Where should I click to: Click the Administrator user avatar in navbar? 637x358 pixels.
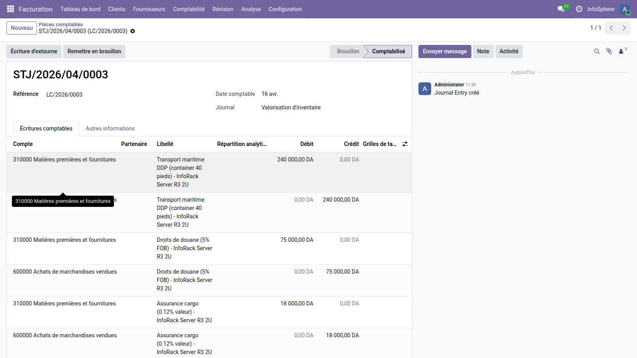click(624, 9)
